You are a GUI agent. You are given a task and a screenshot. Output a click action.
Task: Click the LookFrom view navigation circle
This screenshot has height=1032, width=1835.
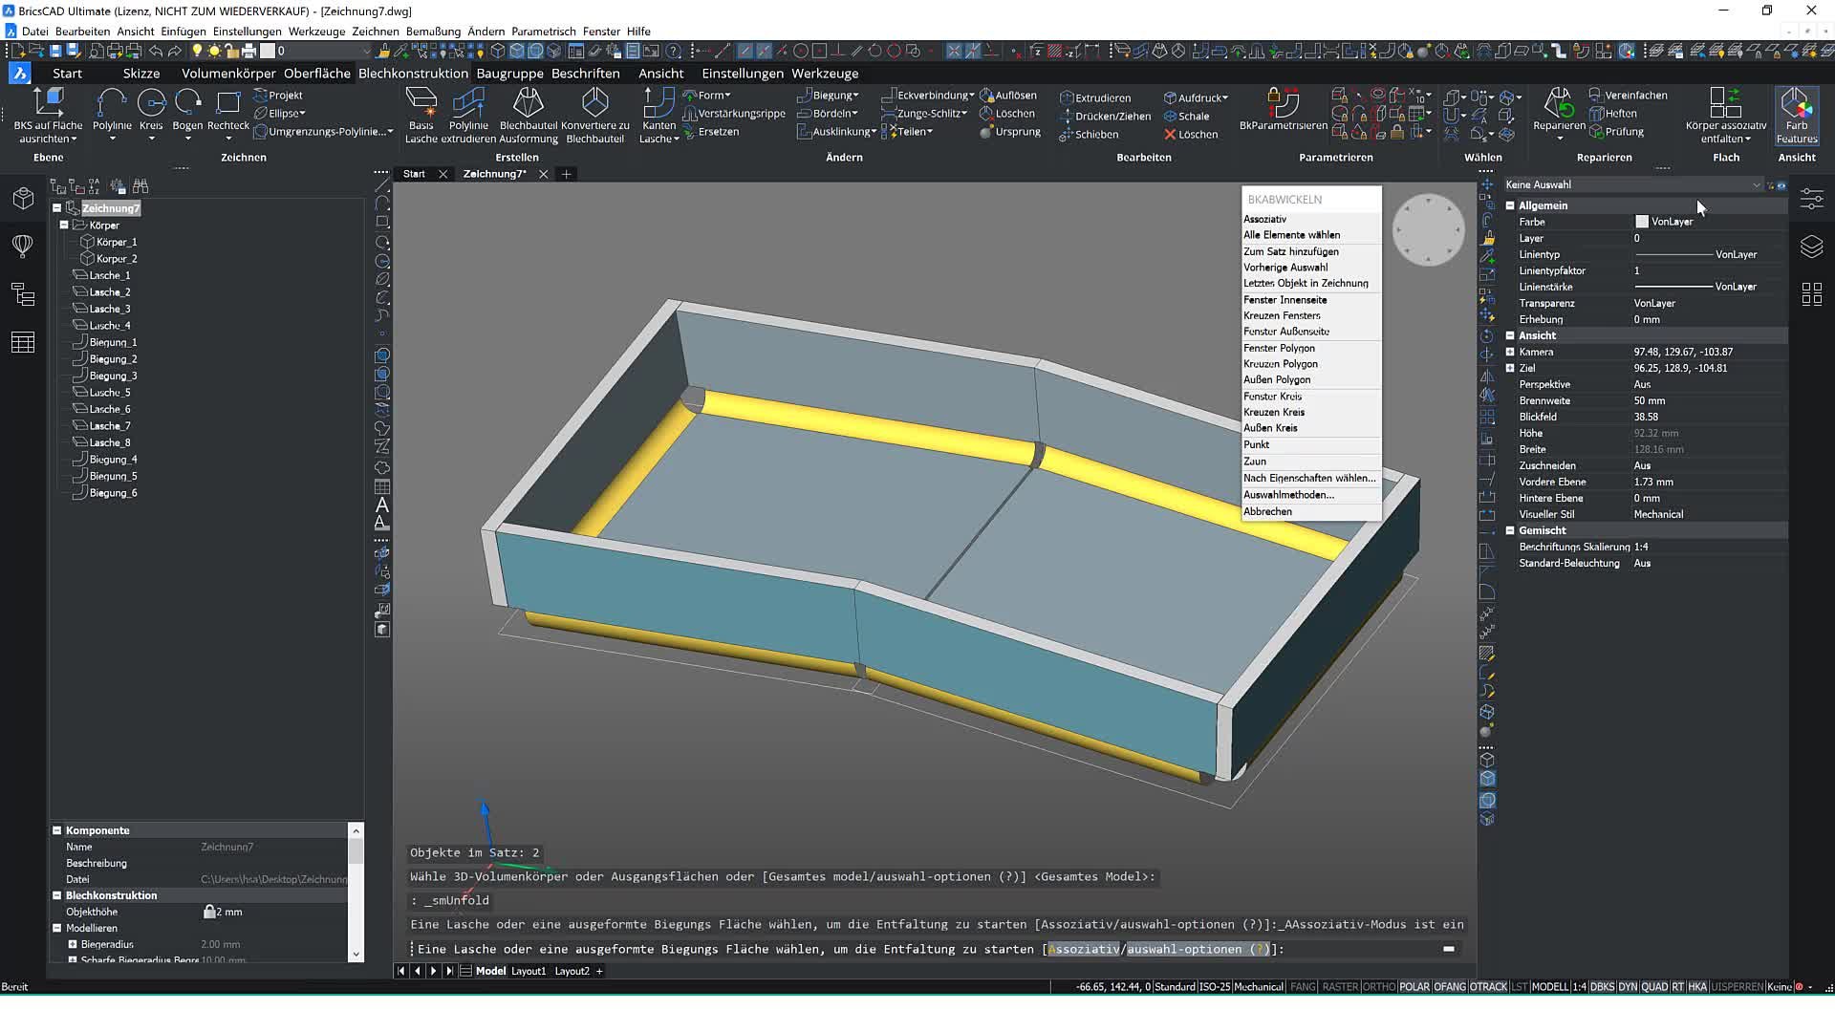(x=1428, y=230)
